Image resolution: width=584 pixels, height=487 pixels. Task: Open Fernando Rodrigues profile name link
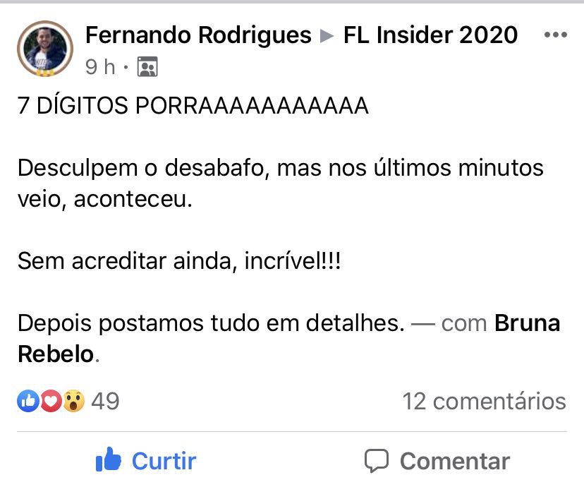(198, 35)
